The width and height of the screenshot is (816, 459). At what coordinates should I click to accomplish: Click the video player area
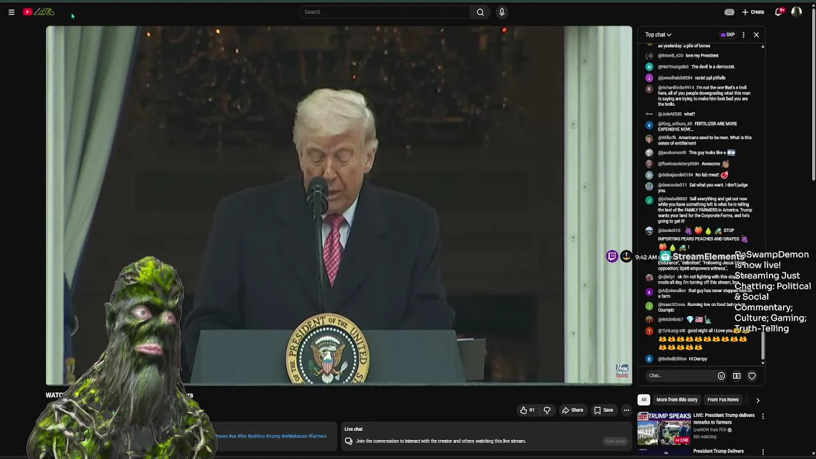point(339,205)
